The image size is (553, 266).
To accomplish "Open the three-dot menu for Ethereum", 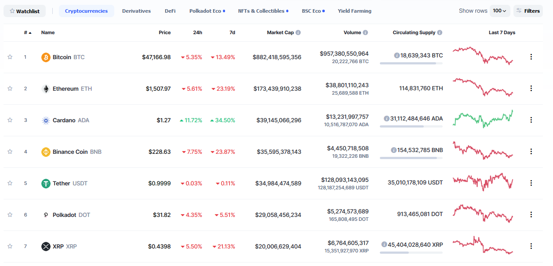I will tap(531, 89).
